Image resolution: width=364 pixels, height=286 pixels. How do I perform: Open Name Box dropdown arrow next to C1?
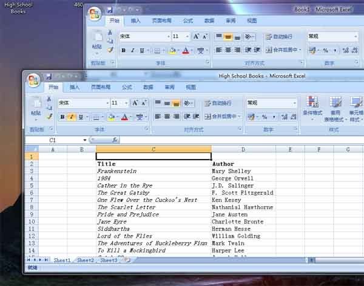[x=85, y=140]
